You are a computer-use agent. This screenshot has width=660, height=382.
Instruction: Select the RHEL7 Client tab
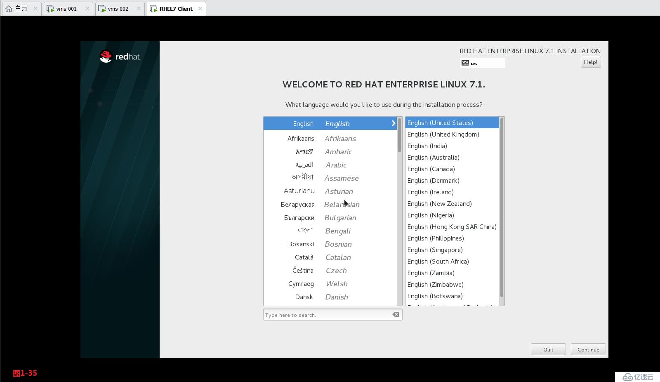[176, 9]
